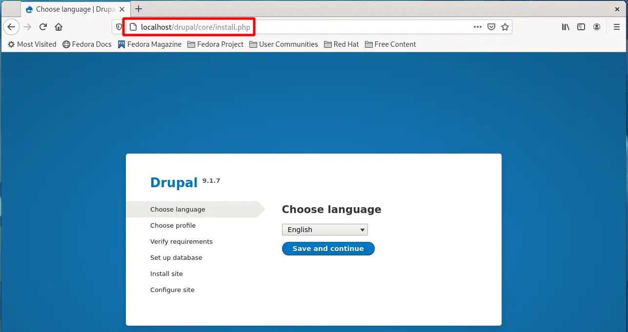Open Free Content bookmark folder
The image size is (628, 332).
tap(390, 44)
